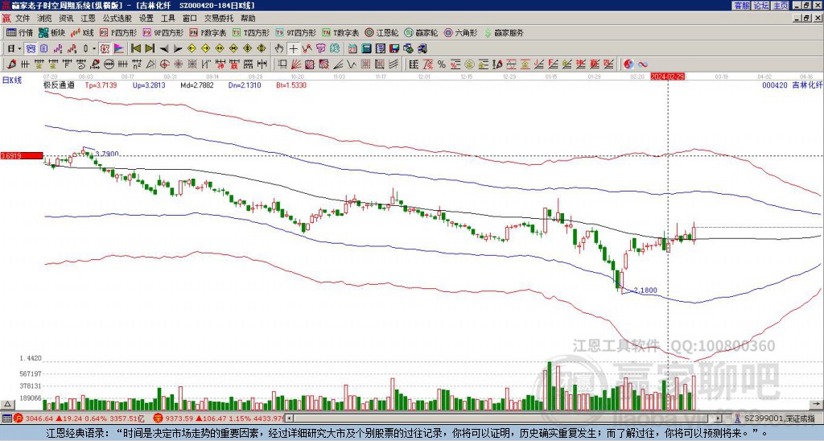
Task: Select the percent % line tool
Action: [442, 64]
